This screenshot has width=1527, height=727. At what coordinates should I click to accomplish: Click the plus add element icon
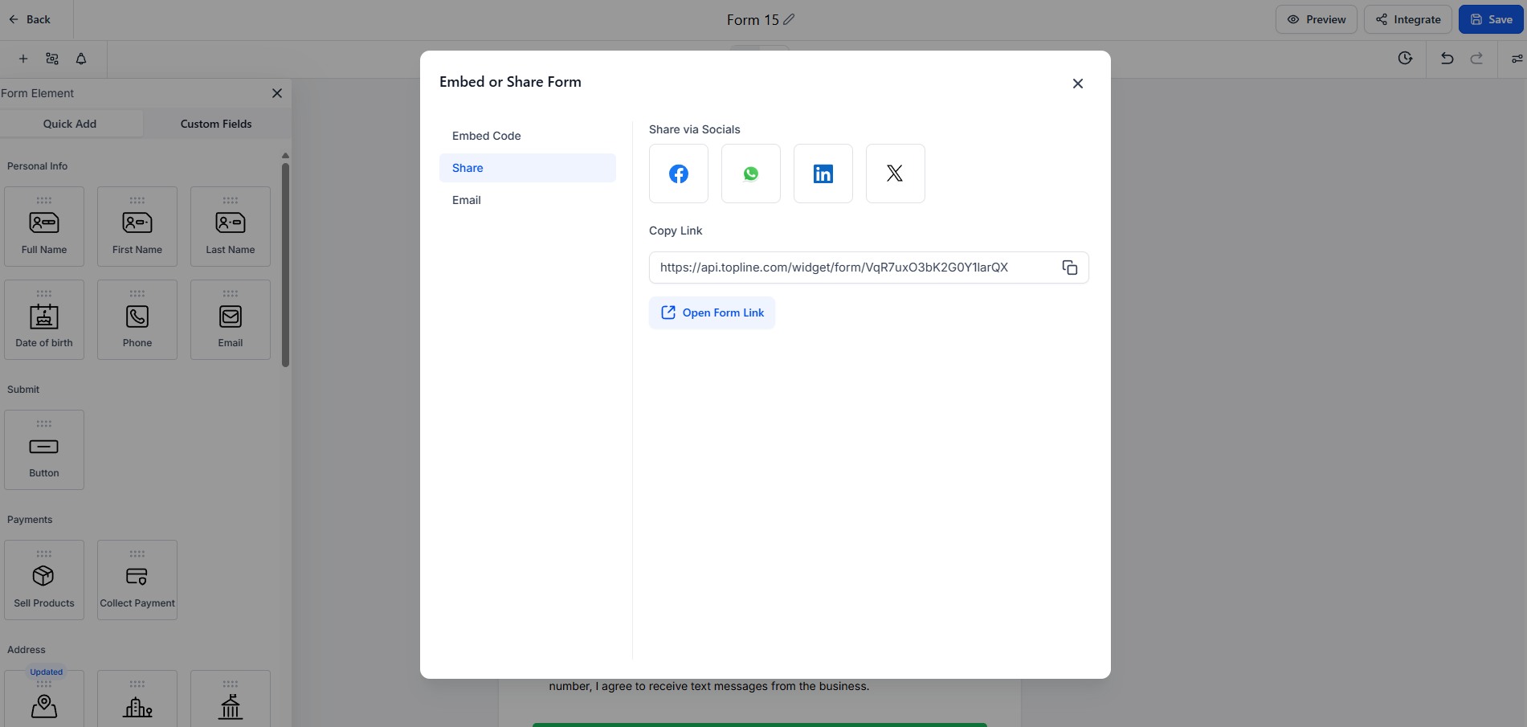pyautogui.click(x=23, y=59)
